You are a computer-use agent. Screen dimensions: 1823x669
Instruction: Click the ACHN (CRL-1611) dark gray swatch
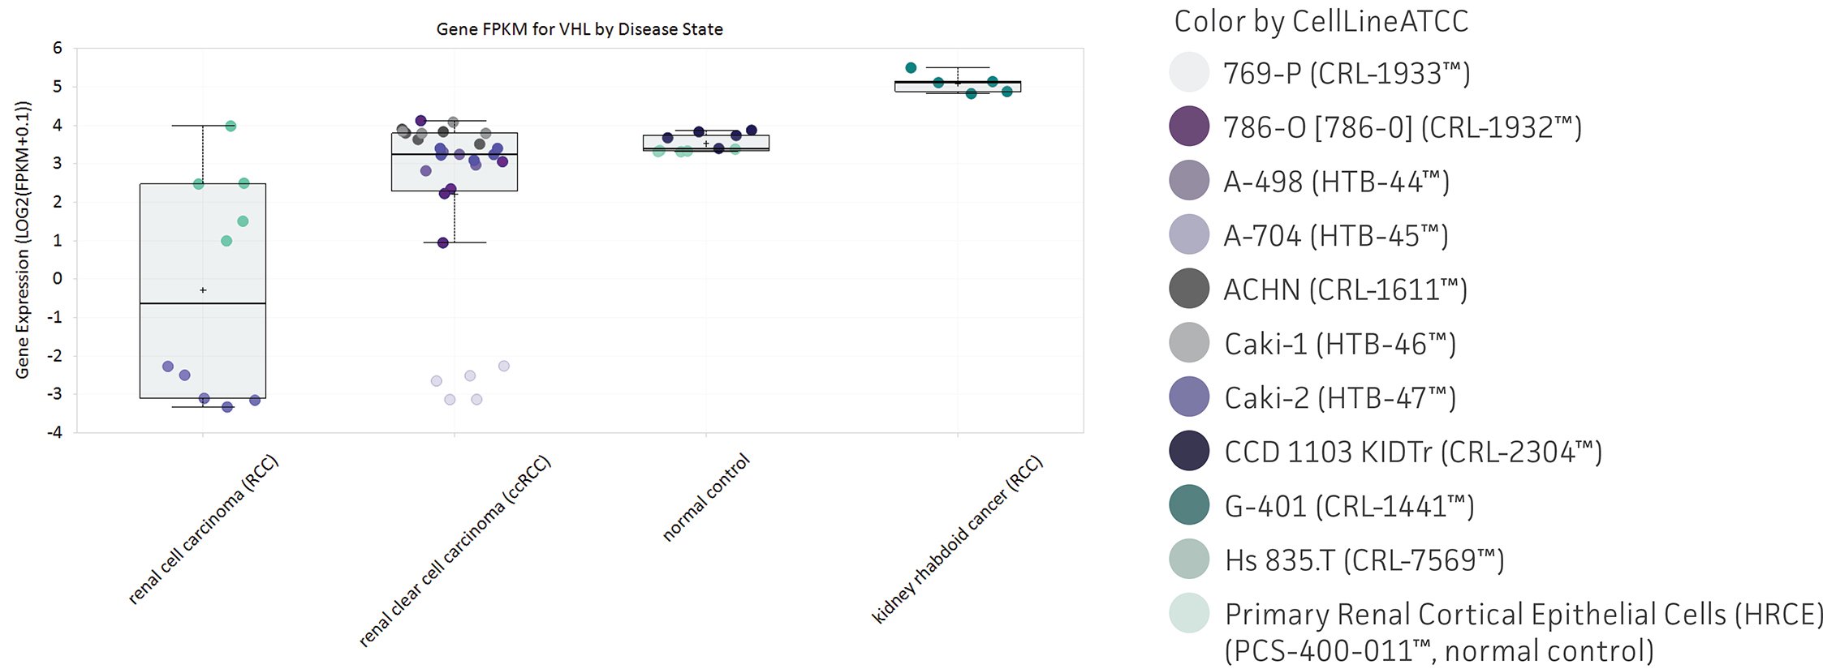pos(1189,289)
